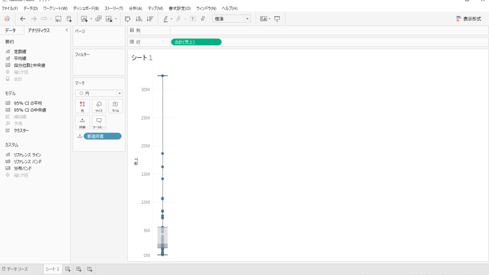
Task: Open the 書式設定(O) menu
Action: click(x=180, y=8)
